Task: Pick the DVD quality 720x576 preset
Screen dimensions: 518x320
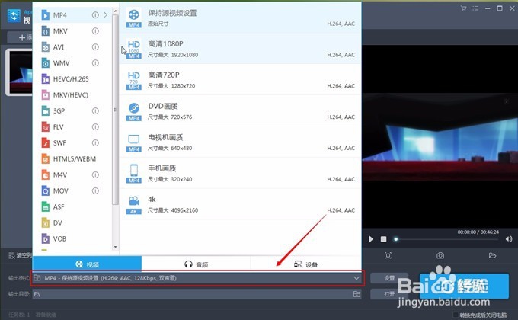Action: 240,111
